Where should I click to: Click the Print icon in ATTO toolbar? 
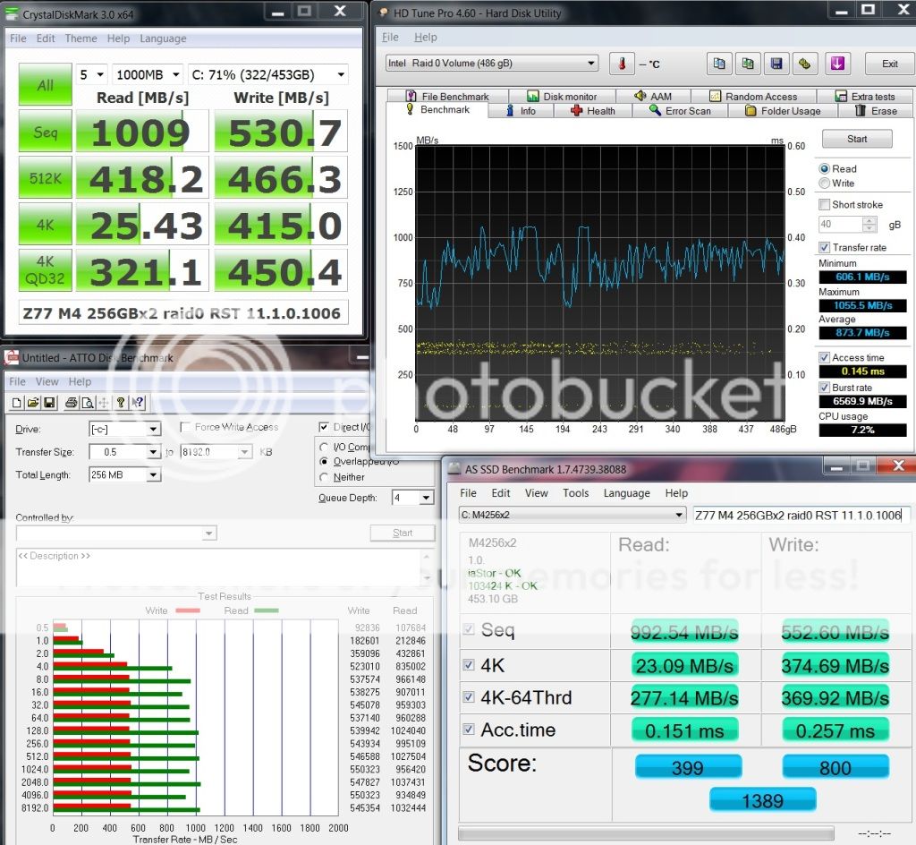(x=73, y=403)
